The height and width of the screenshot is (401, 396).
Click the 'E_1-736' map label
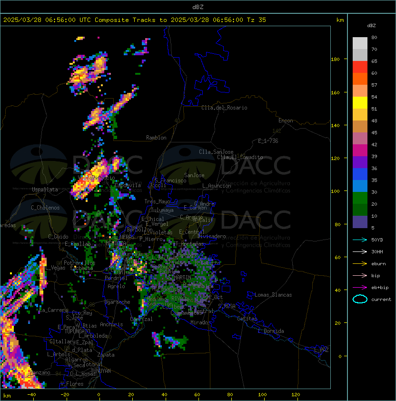[268, 141]
